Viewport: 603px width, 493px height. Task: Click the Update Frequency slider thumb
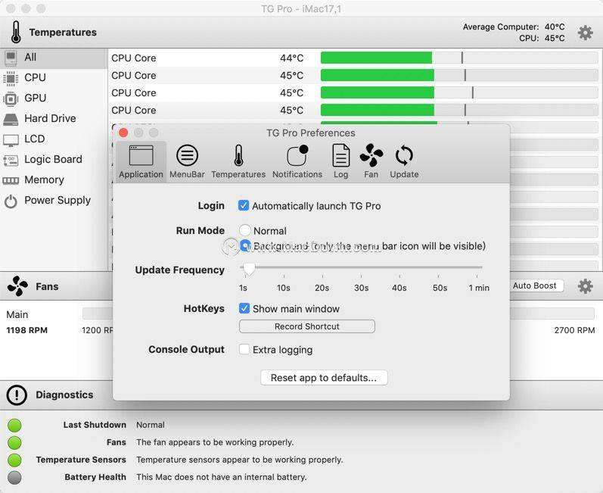(249, 269)
